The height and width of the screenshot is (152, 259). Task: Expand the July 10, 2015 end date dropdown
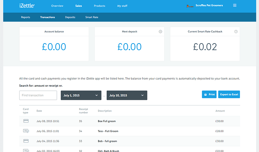(x=127, y=95)
